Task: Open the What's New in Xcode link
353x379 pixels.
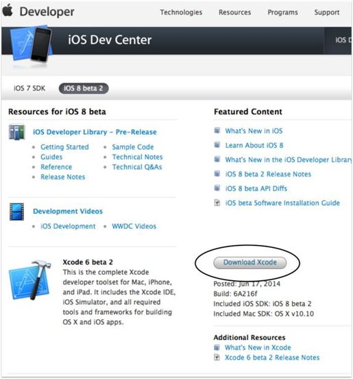Action: (258, 347)
